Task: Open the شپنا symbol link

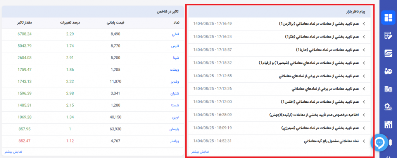Action: tap(176, 58)
